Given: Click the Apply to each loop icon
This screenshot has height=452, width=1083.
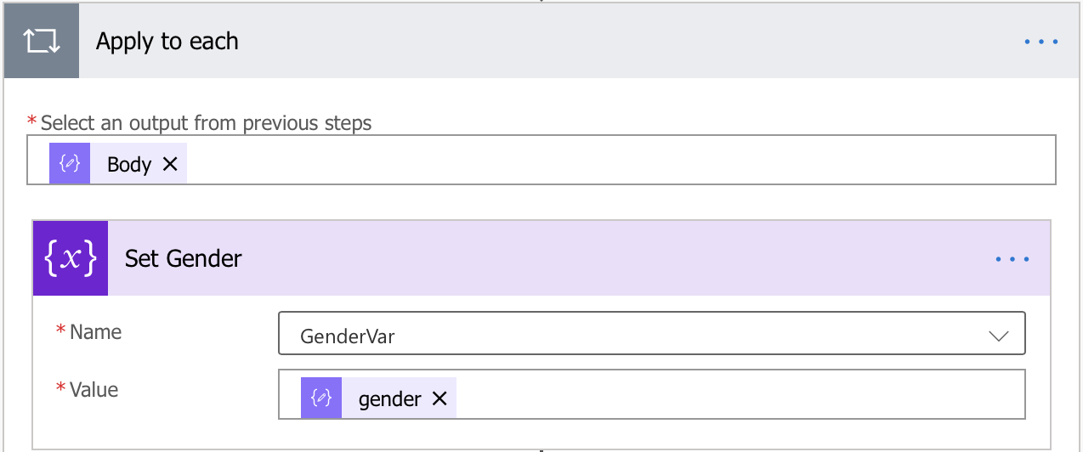Looking at the screenshot, I should (42, 42).
